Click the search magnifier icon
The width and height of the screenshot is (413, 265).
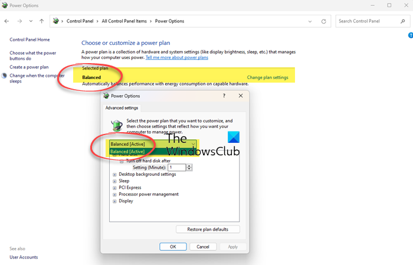pyautogui.click(x=403, y=21)
